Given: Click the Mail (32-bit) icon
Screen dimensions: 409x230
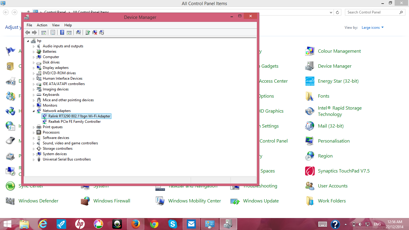Looking at the screenshot, I should [310, 126].
